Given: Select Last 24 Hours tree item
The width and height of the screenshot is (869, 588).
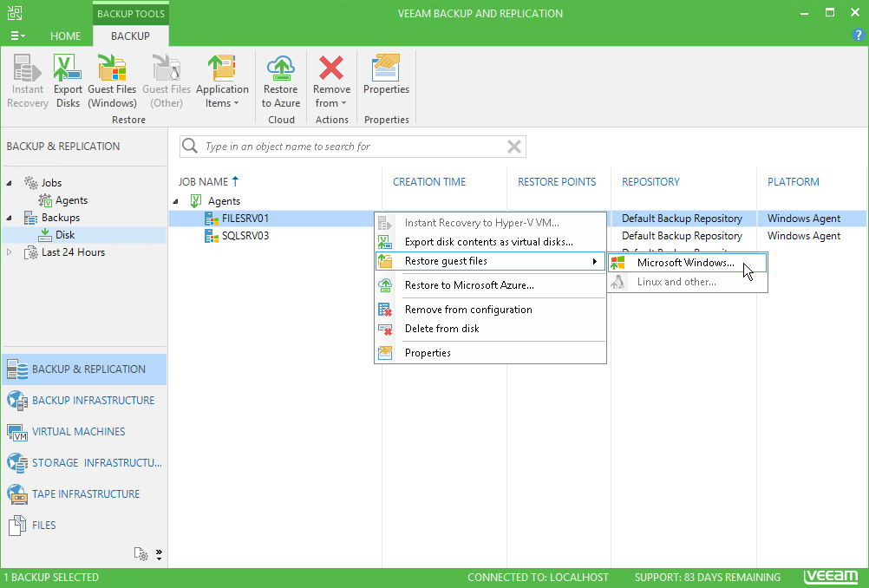Looking at the screenshot, I should click(73, 252).
